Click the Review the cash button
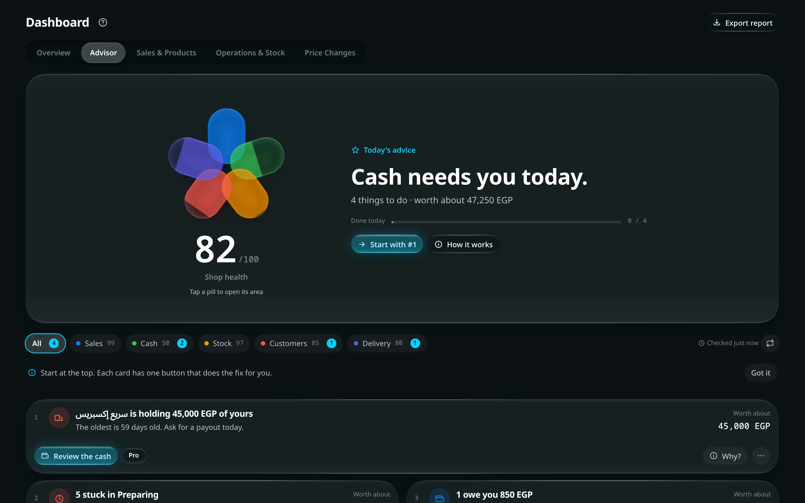This screenshot has width=805, height=503. [76, 456]
